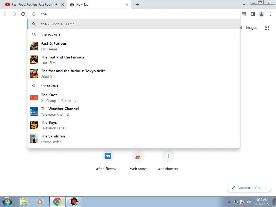
Task: Select The Boys television series suggestion
Action: pos(134,125)
